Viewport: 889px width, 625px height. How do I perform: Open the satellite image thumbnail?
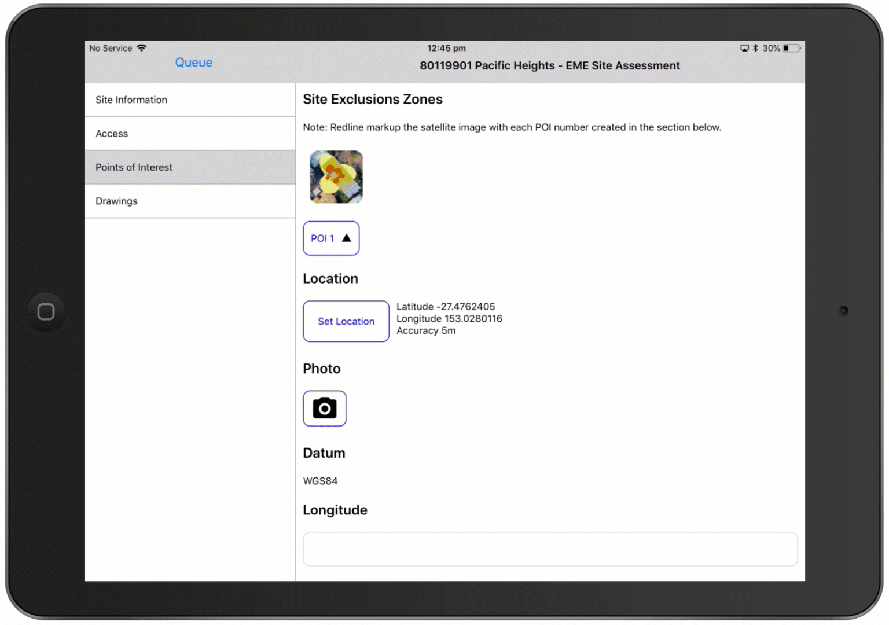336,177
